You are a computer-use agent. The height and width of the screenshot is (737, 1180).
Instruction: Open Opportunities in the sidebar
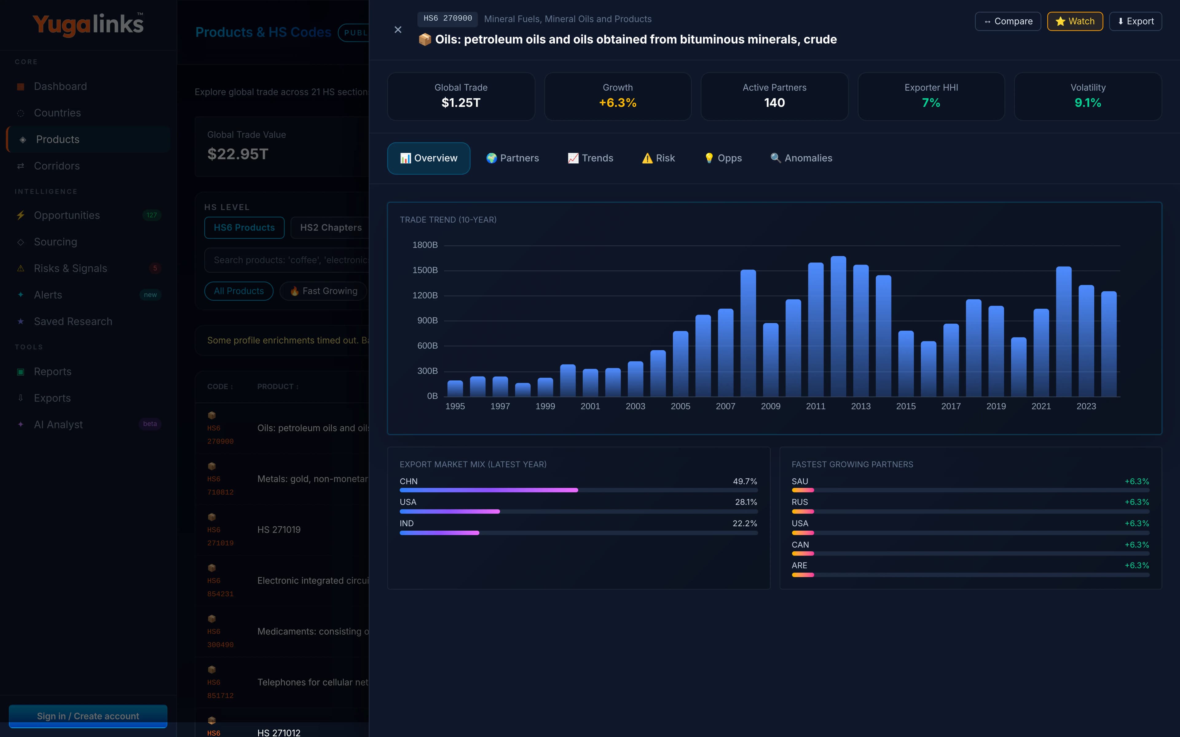pyautogui.click(x=88, y=216)
